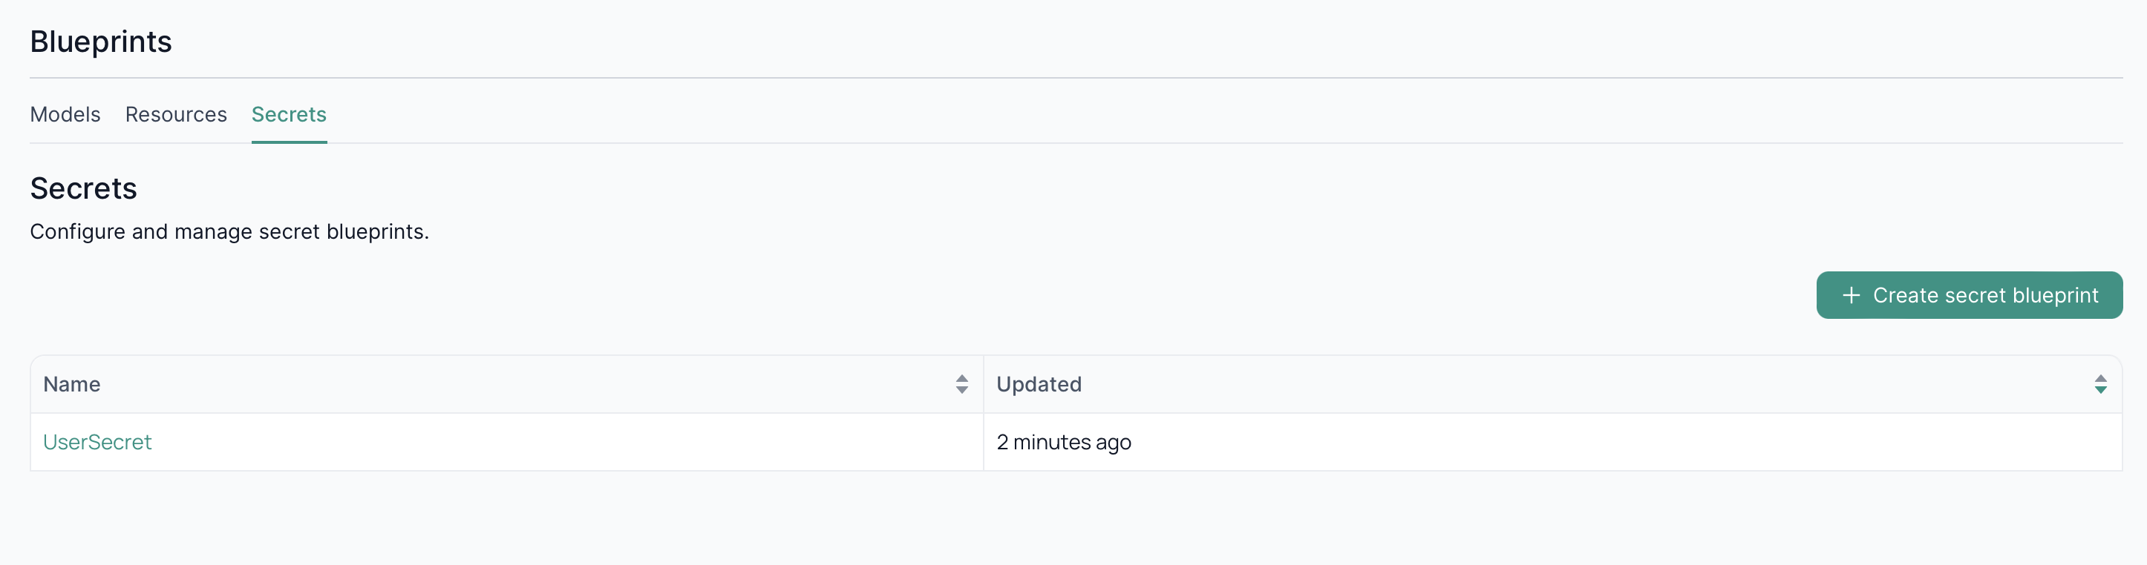This screenshot has width=2147, height=565.
Task: Click descending arrow in Name column
Action: (x=962, y=389)
